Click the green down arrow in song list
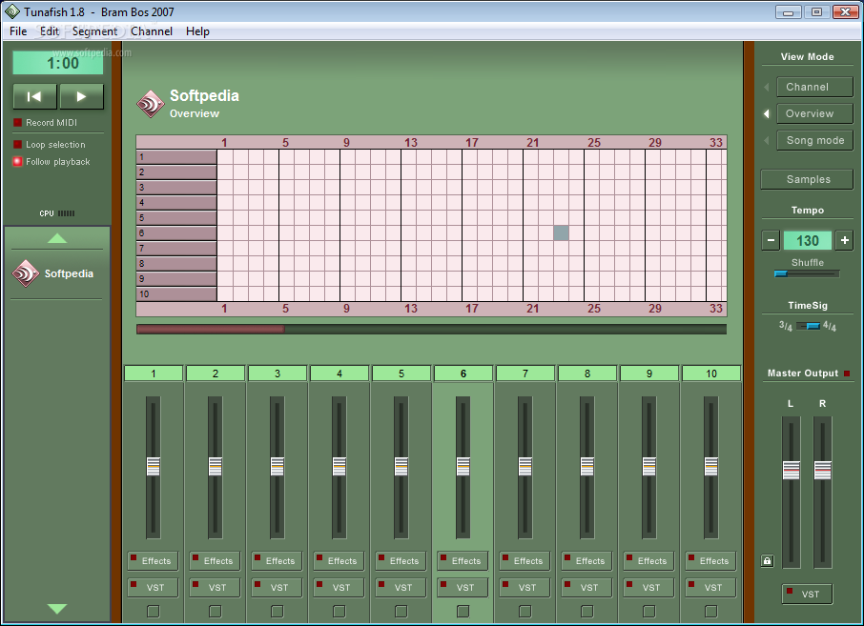The image size is (864, 626). (x=57, y=609)
